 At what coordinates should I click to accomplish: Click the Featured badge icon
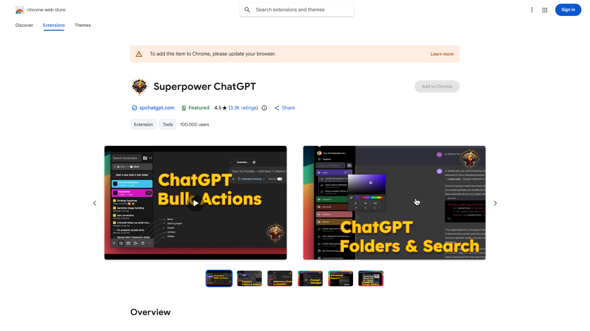[183, 108]
